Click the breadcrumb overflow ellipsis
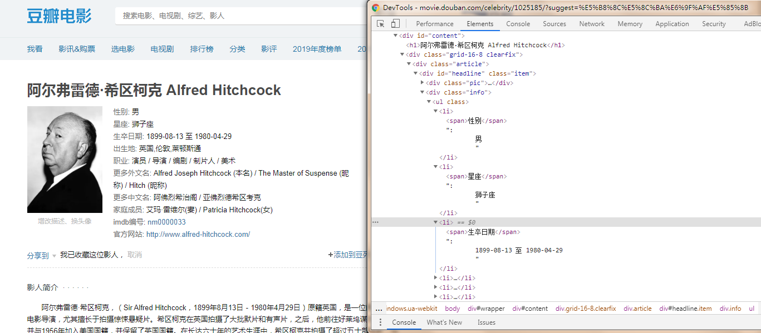The width and height of the screenshot is (761, 333). 378,307
